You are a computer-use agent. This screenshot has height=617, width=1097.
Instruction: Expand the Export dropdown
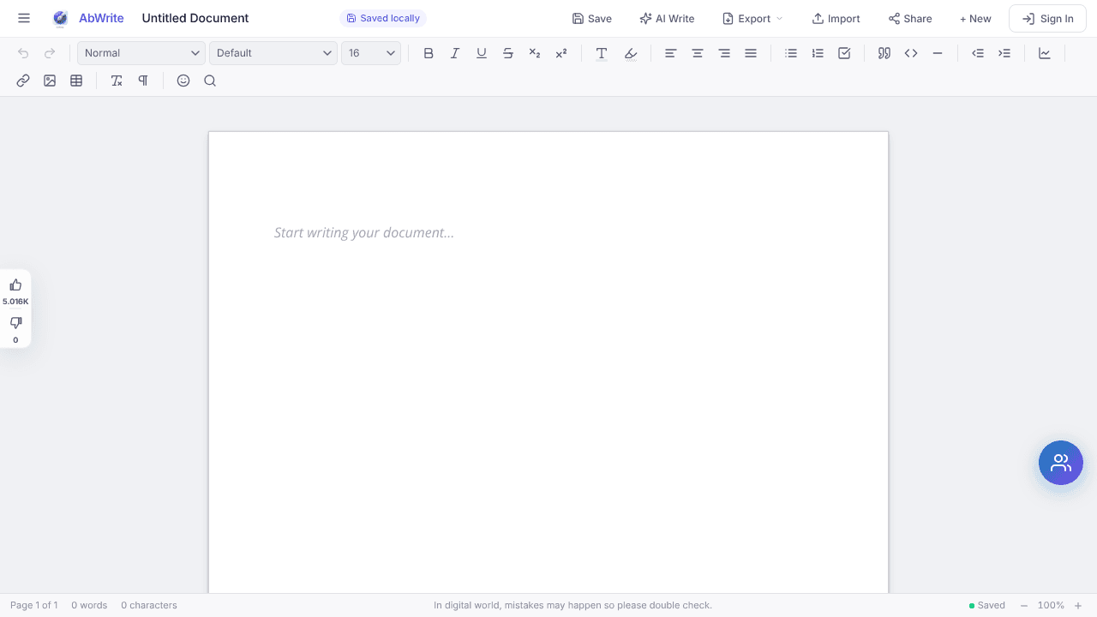tap(752, 18)
